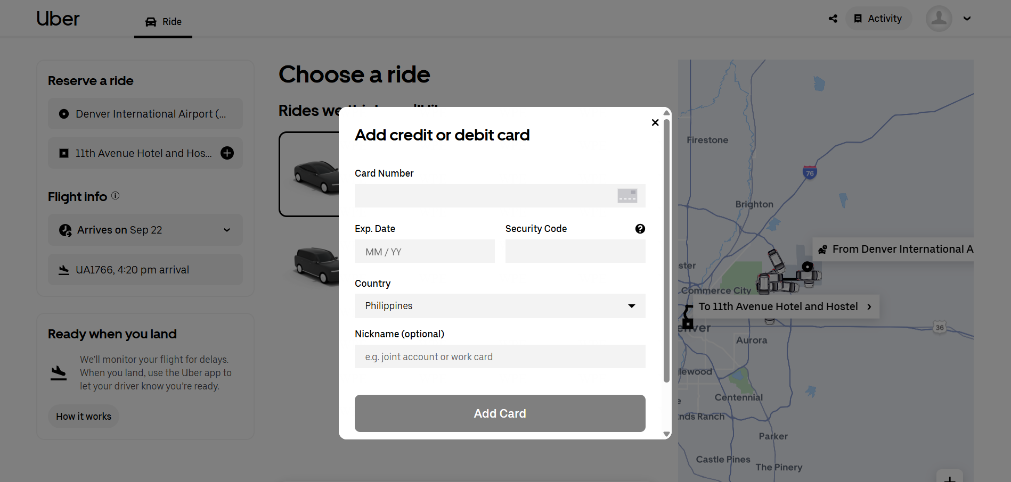Click the map zoom in plus button
Viewport: 1011px width, 482px height.
(x=949, y=478)
